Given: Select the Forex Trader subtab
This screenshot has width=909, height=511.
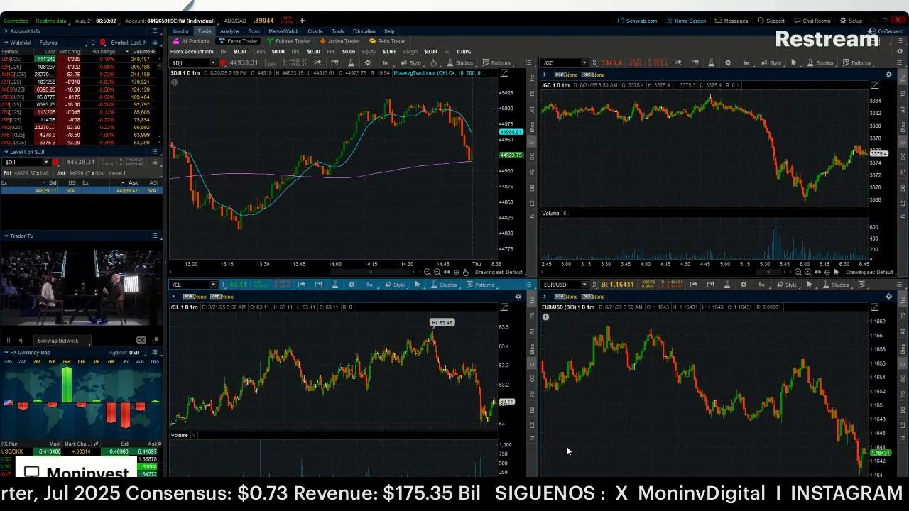Looking at the screenshot, I should 239,41.
